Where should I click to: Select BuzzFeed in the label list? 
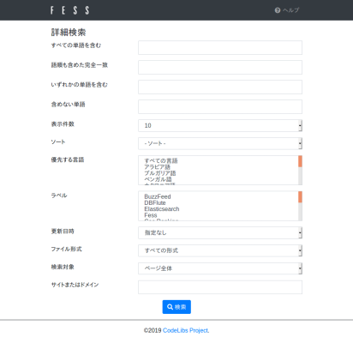(x=158, y=196)
